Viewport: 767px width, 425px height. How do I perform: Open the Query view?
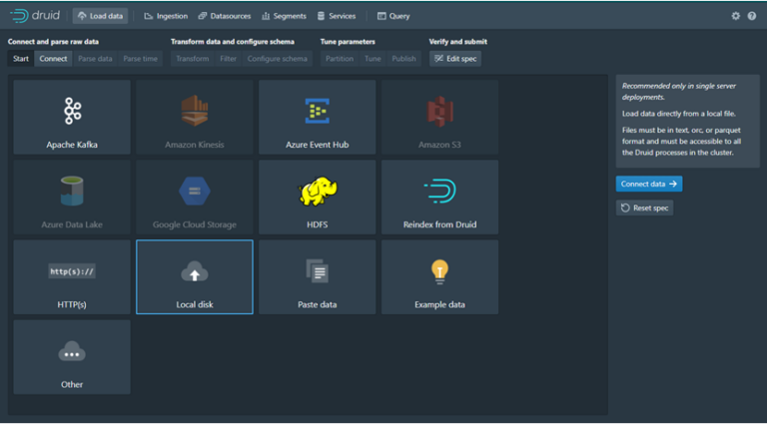pyautogui.click(x=393, y=16)
